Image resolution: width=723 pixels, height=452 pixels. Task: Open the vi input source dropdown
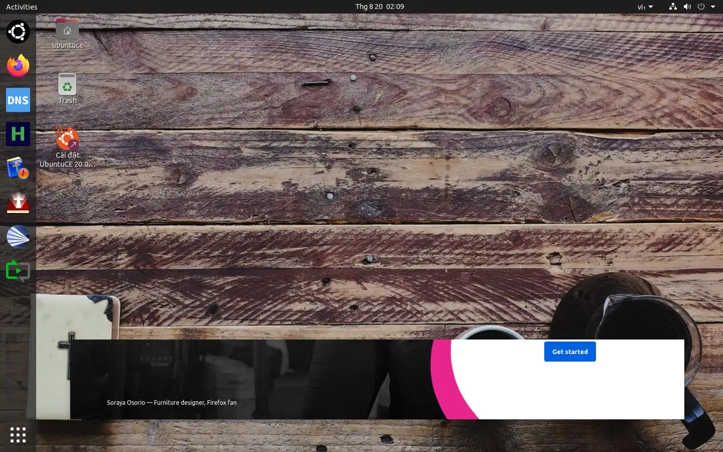coord(645,7)
